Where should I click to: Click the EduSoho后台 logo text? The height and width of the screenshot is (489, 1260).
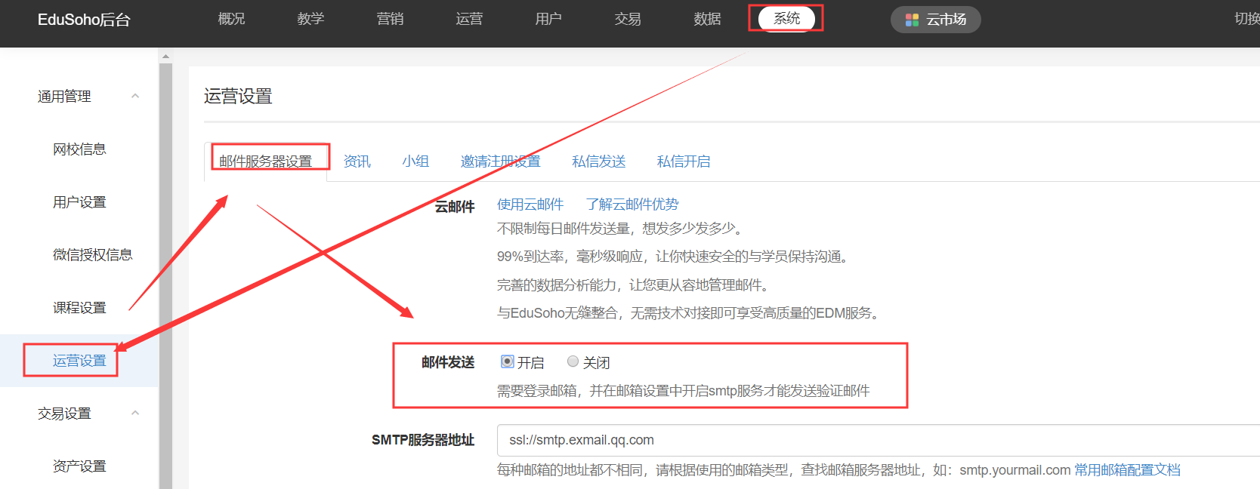pos(84,20)
